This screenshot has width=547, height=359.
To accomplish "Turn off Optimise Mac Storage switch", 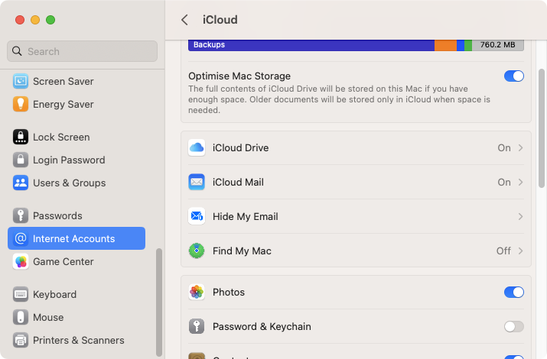I will click(x=513, y=76).
